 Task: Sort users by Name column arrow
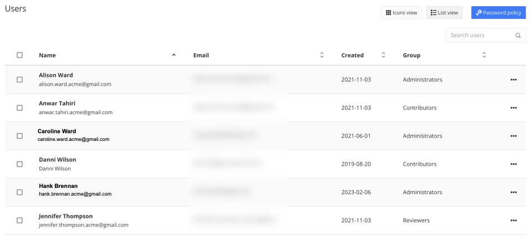click(174, 55)
